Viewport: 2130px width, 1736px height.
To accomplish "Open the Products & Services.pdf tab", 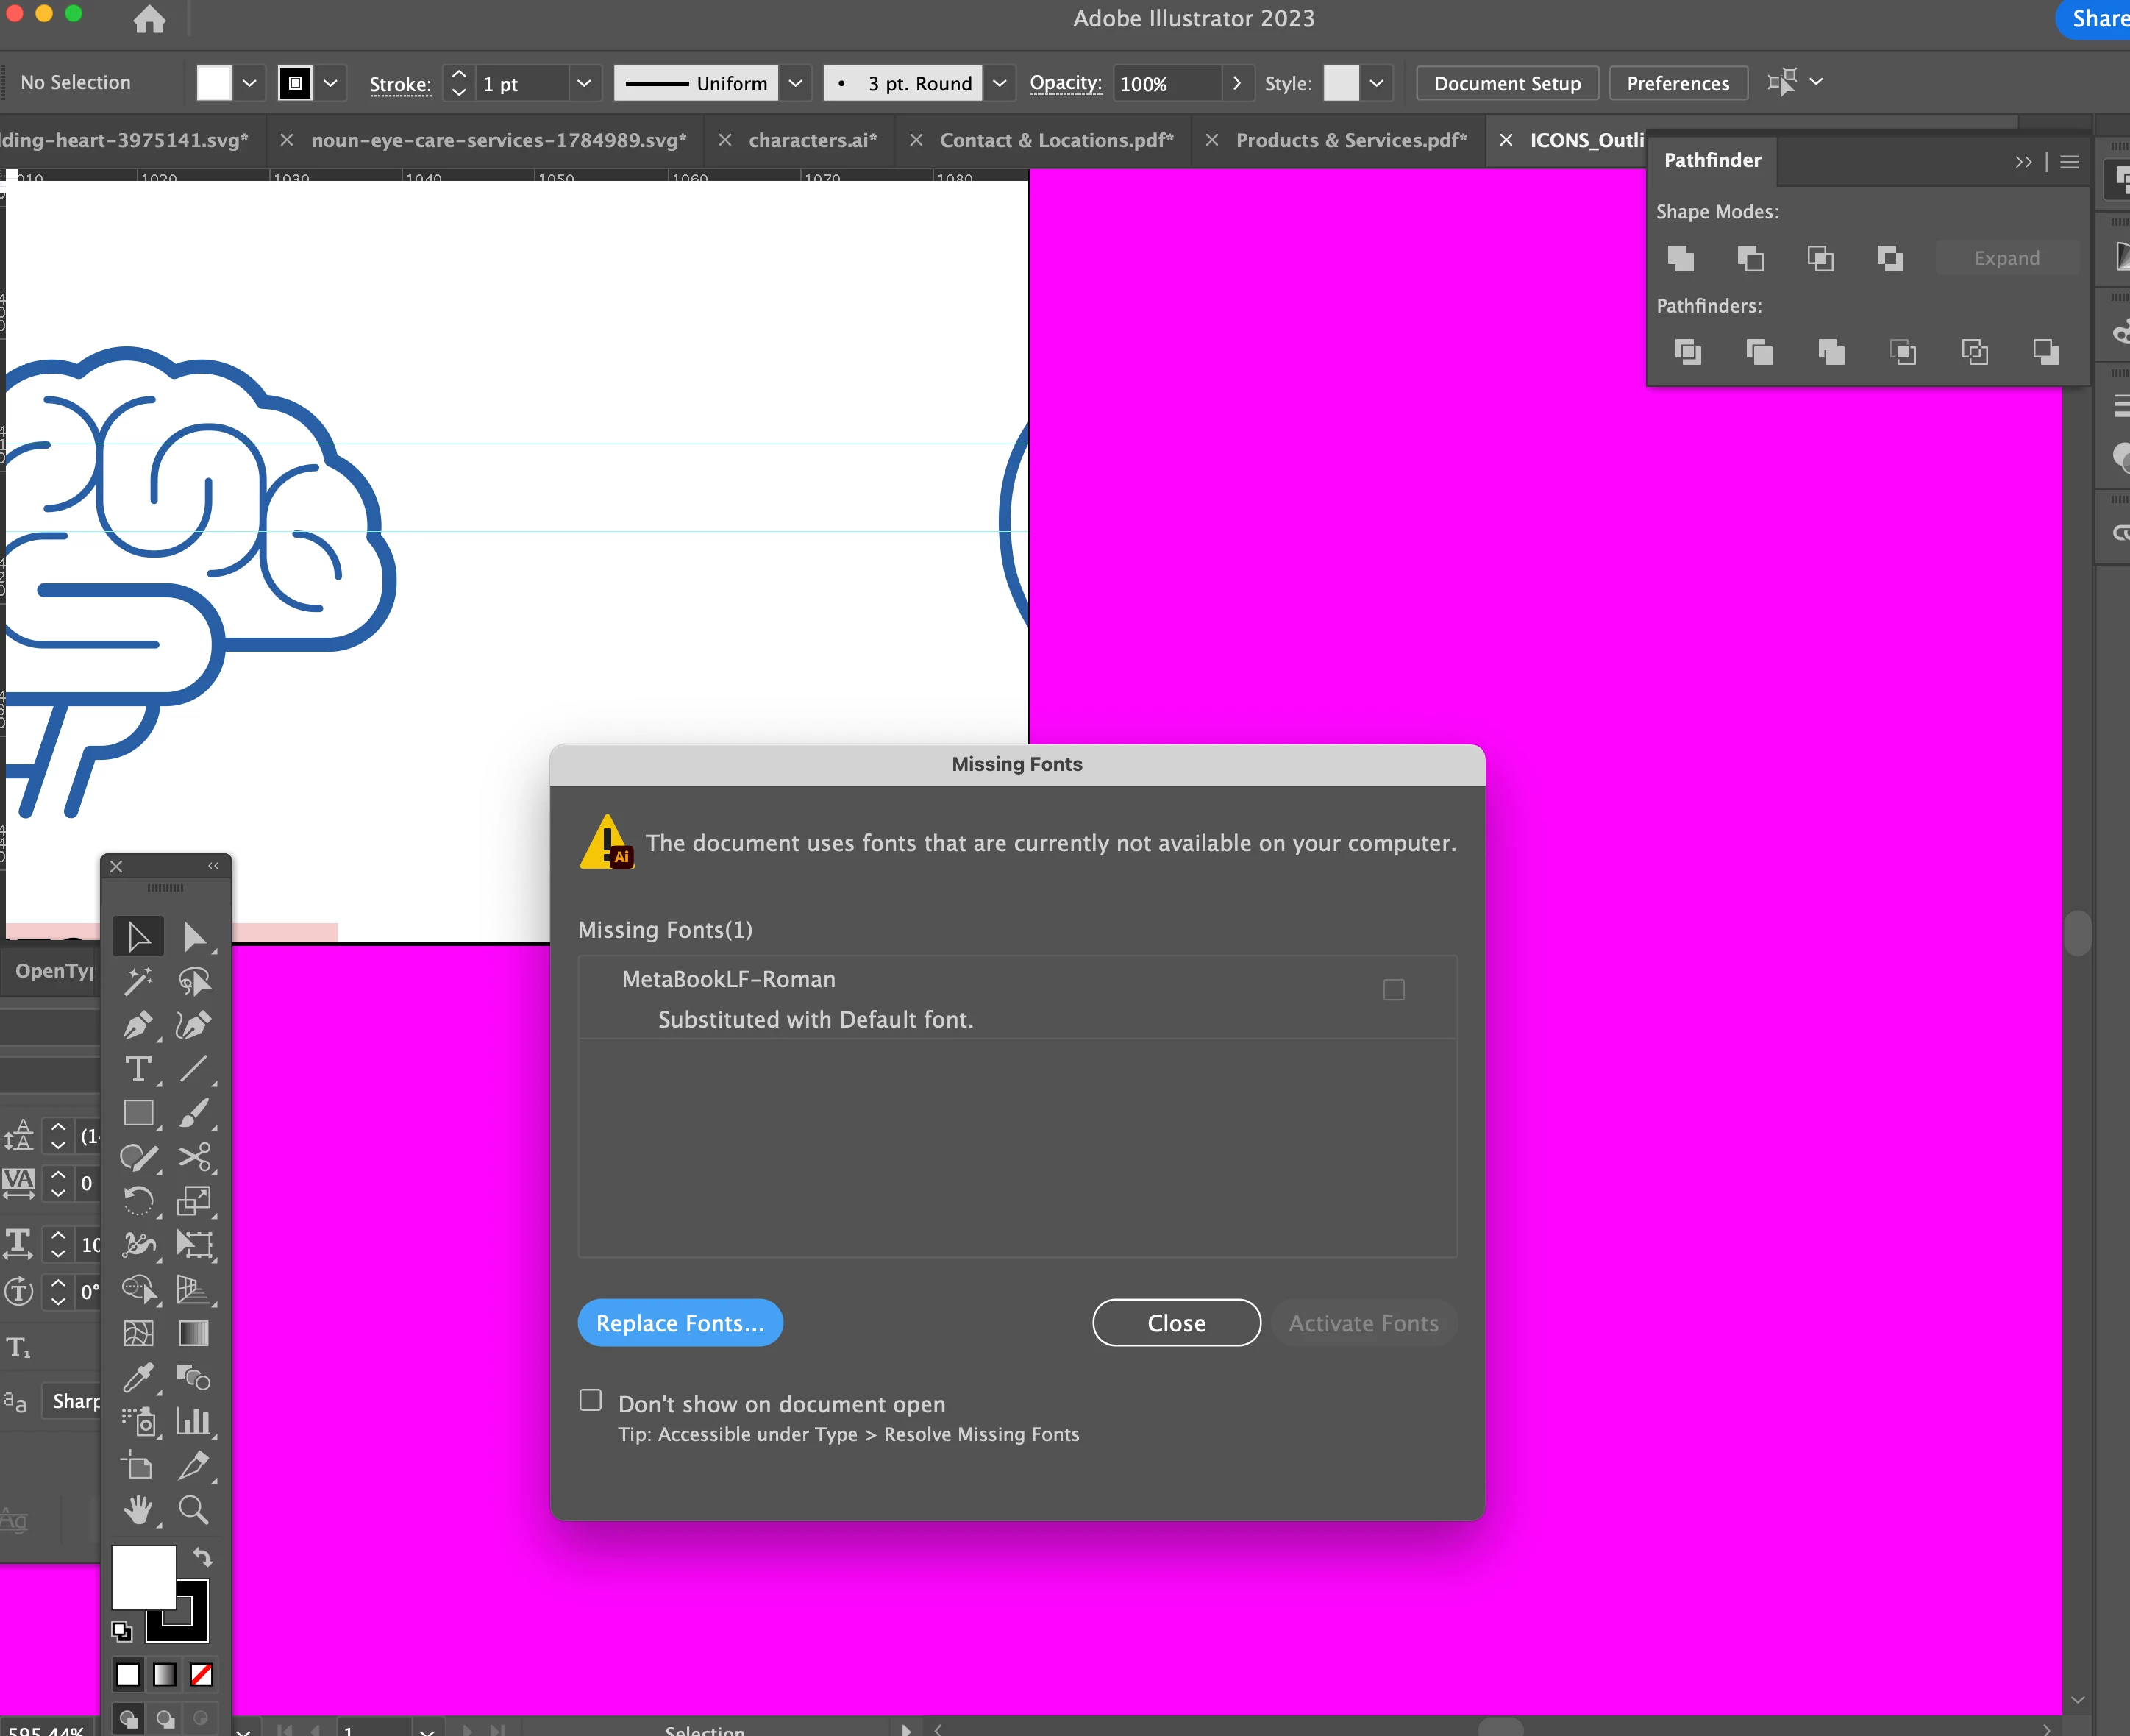I will [1351, 141].
